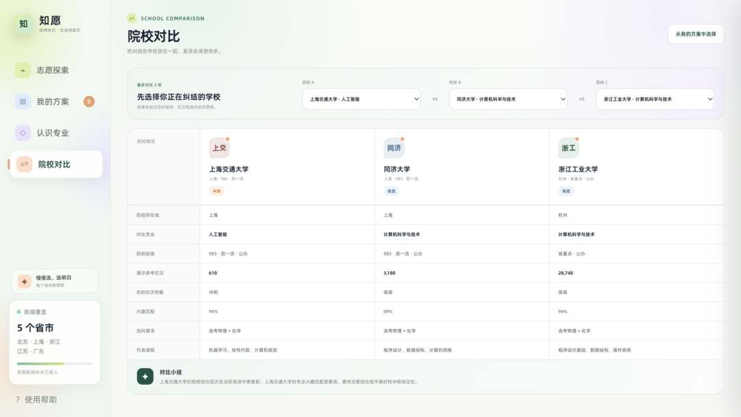Click the 选科要求 row label
Screen dimensions: 741x417
click(145, 331)
